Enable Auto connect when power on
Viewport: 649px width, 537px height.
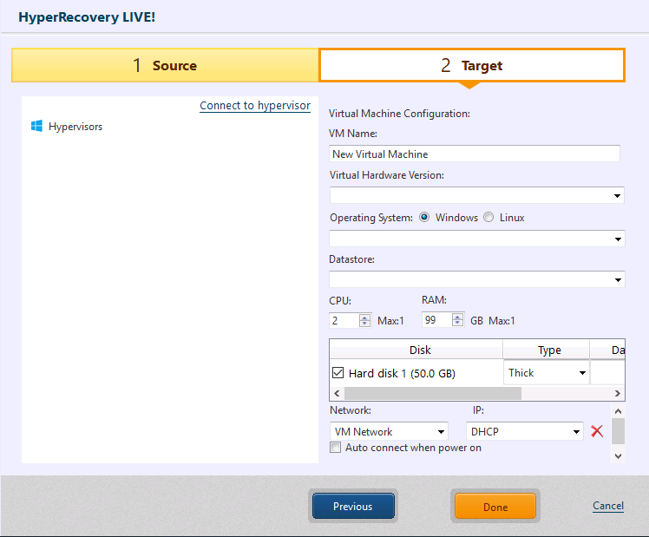[336, 448]
